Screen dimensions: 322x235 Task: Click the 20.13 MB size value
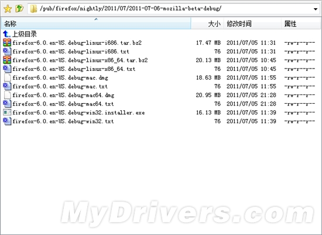pyautogui.click(x=208, y=60)
